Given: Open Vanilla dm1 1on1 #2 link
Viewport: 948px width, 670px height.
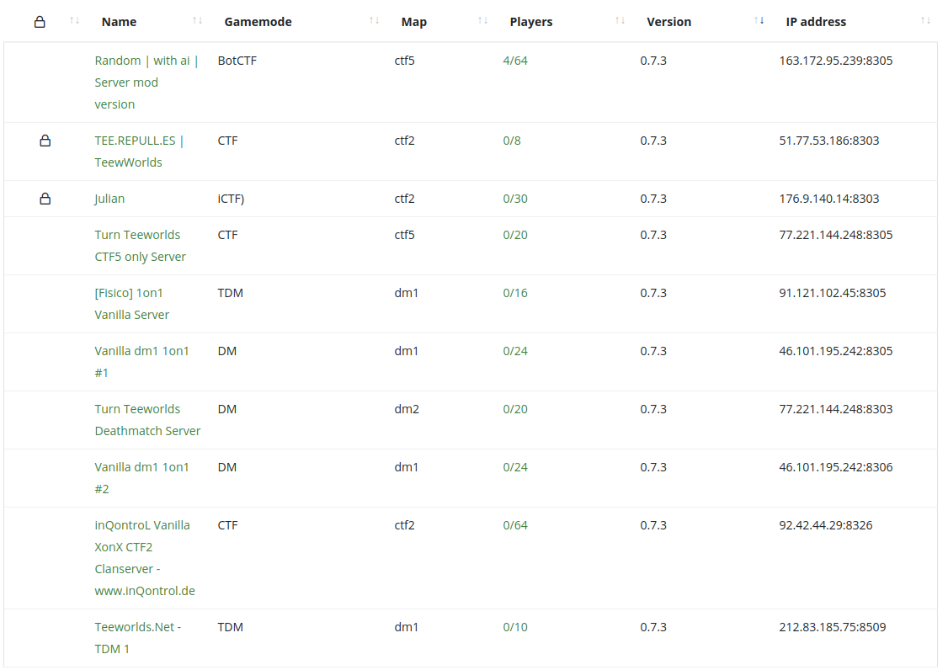Looking at the screenshot, I should pyautogui.click(x=141, y=478).
